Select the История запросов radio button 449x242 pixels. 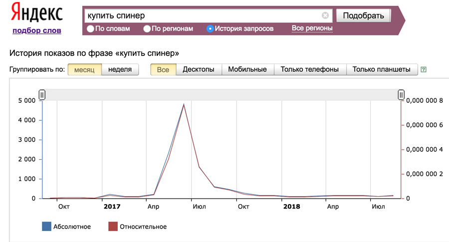210,28
